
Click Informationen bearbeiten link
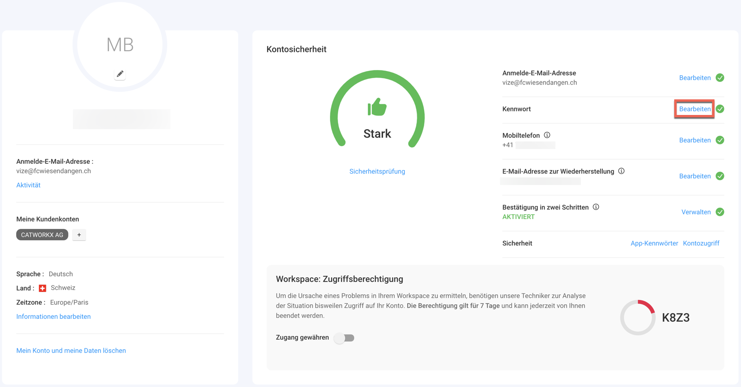coord(54,317)
